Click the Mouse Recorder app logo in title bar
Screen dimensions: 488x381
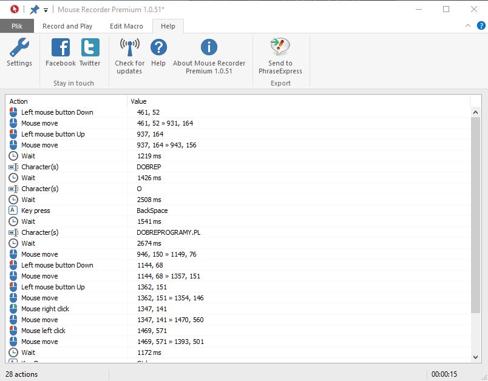[x=15, y=9]
